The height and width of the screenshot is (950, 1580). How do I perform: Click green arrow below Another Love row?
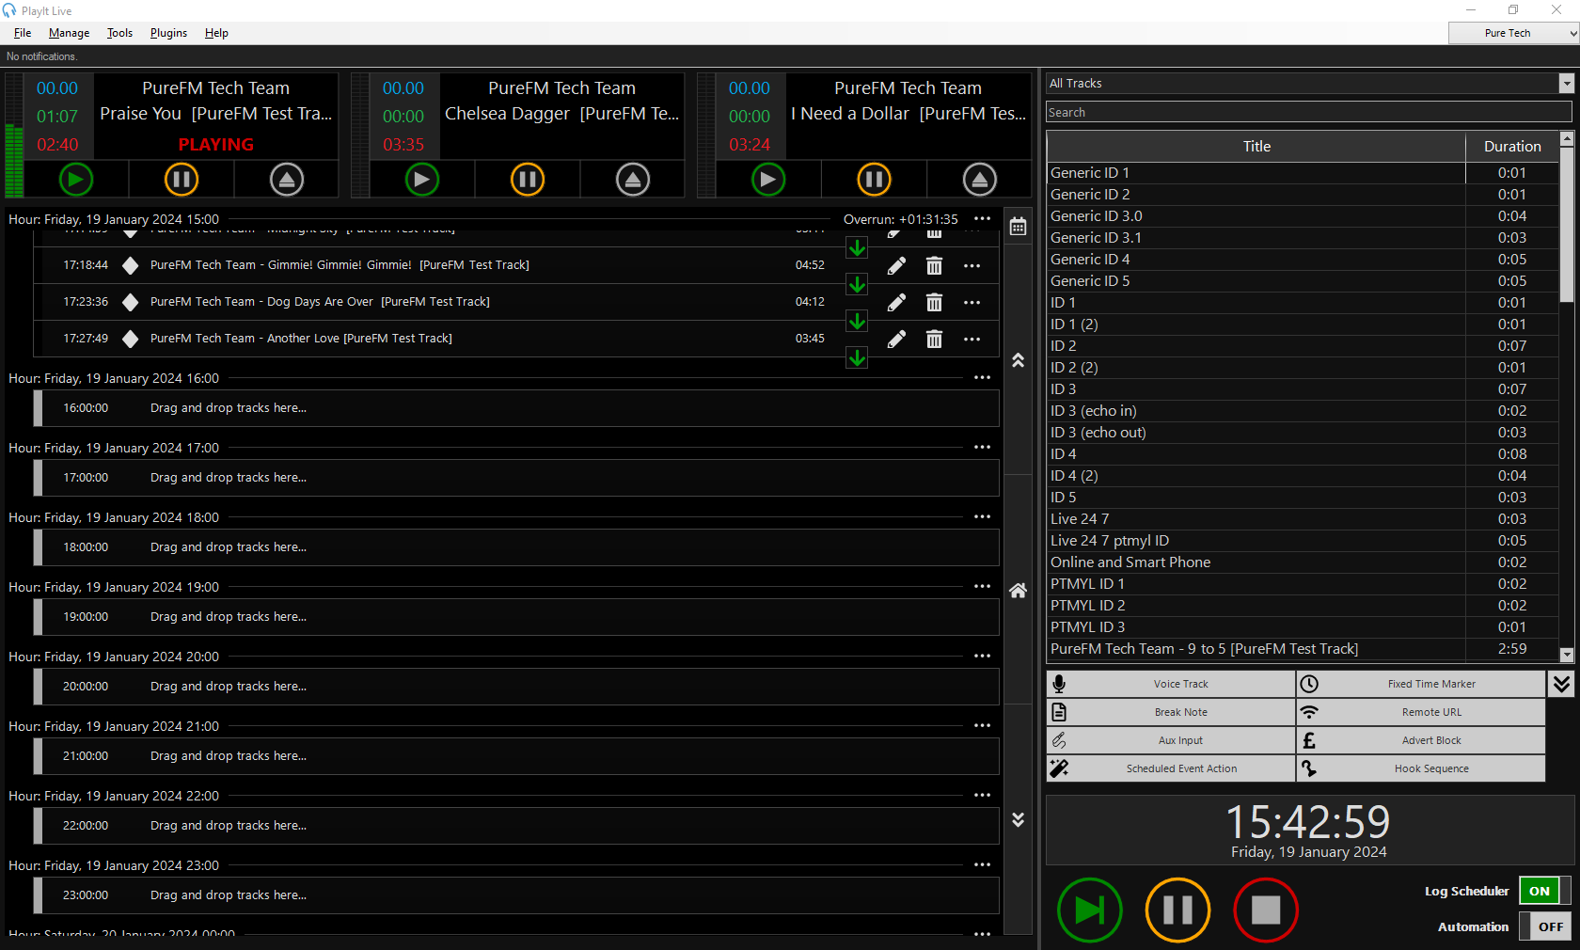click(857, 357)
